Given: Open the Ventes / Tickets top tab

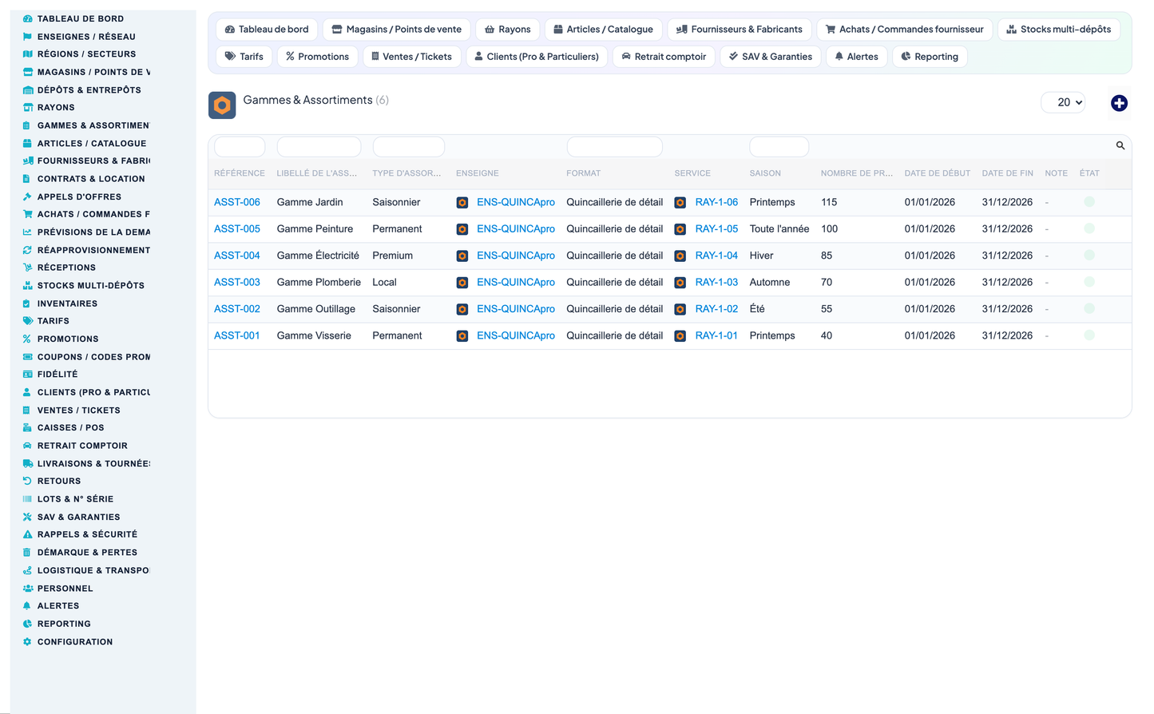Looking at the screenshot, I should tap(412, 57).
